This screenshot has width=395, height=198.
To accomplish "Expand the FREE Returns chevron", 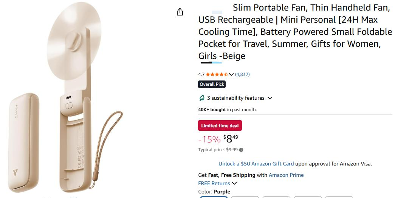I will [234, 183].
